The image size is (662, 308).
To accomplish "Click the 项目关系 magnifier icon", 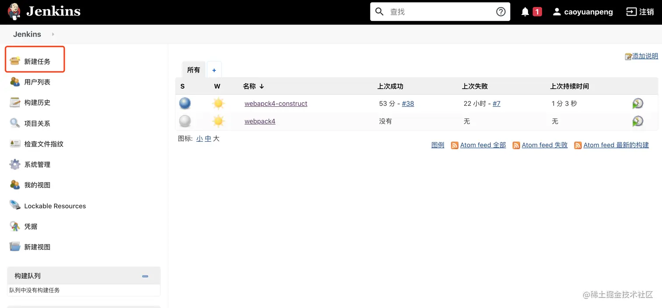I will [15, 123].
